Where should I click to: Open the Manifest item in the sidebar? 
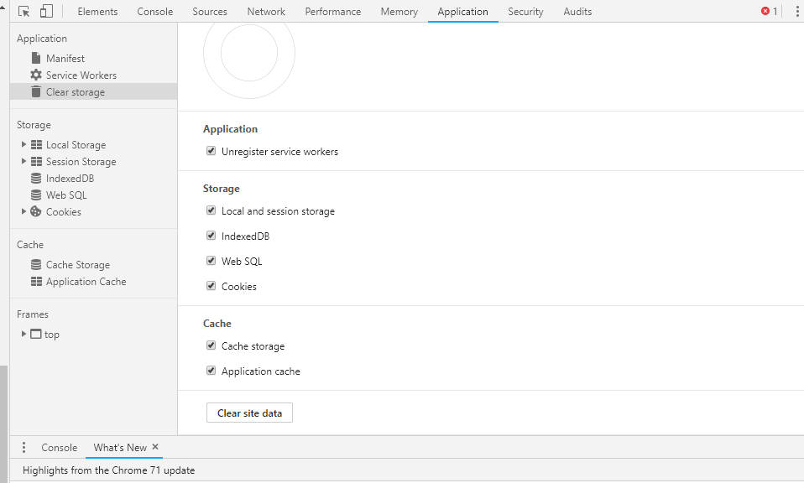65,59
